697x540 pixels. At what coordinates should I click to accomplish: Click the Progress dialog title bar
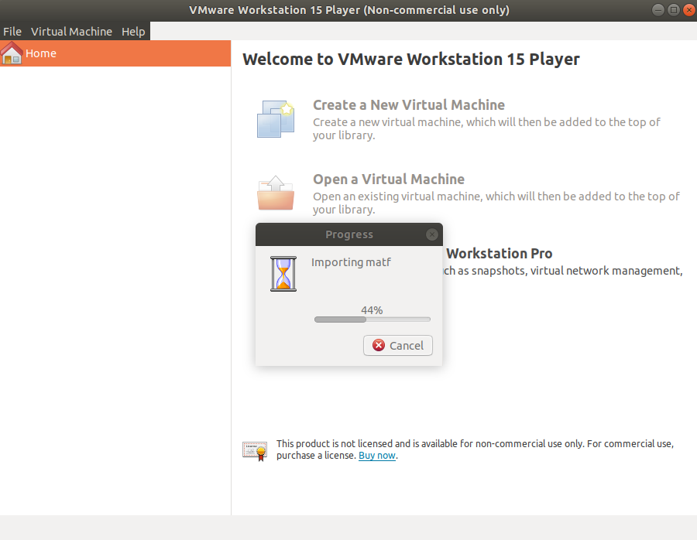(x=349, y=234)
